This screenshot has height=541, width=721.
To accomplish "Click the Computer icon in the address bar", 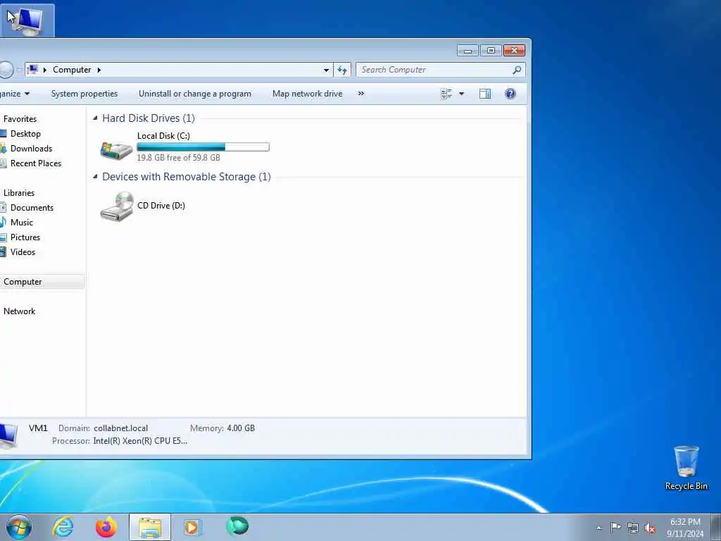I will coord(32,70).
